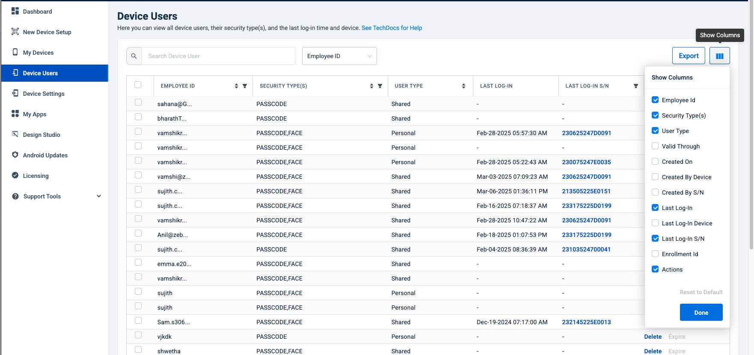Open the See TechDocs for Help link
The image size is (754, 355).
tap(392, 28)
